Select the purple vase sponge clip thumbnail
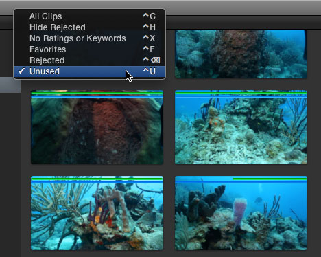This screenshot has height=257, width=321. (241, 213)
